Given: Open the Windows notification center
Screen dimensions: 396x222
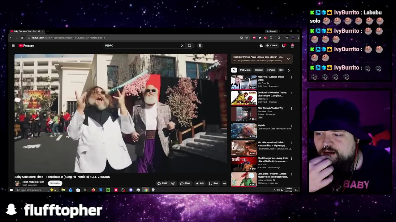Looking at the screenshot, I should pos(297,190).
